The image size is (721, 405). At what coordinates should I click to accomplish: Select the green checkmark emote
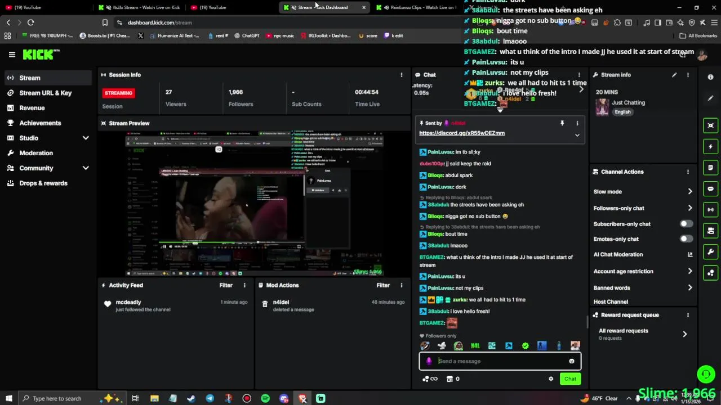(526, 346)
